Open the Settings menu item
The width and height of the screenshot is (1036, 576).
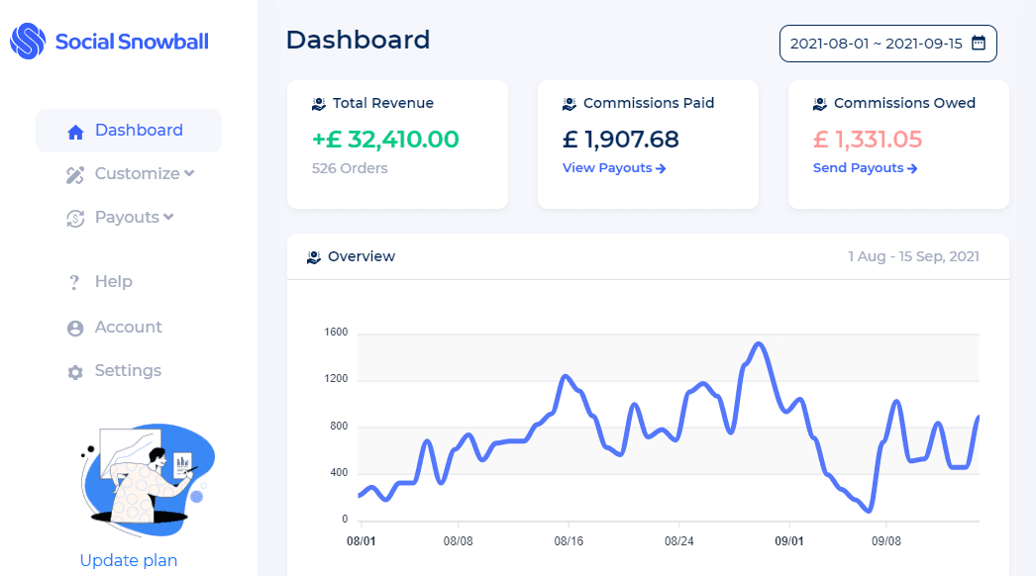tap(128, 371)
